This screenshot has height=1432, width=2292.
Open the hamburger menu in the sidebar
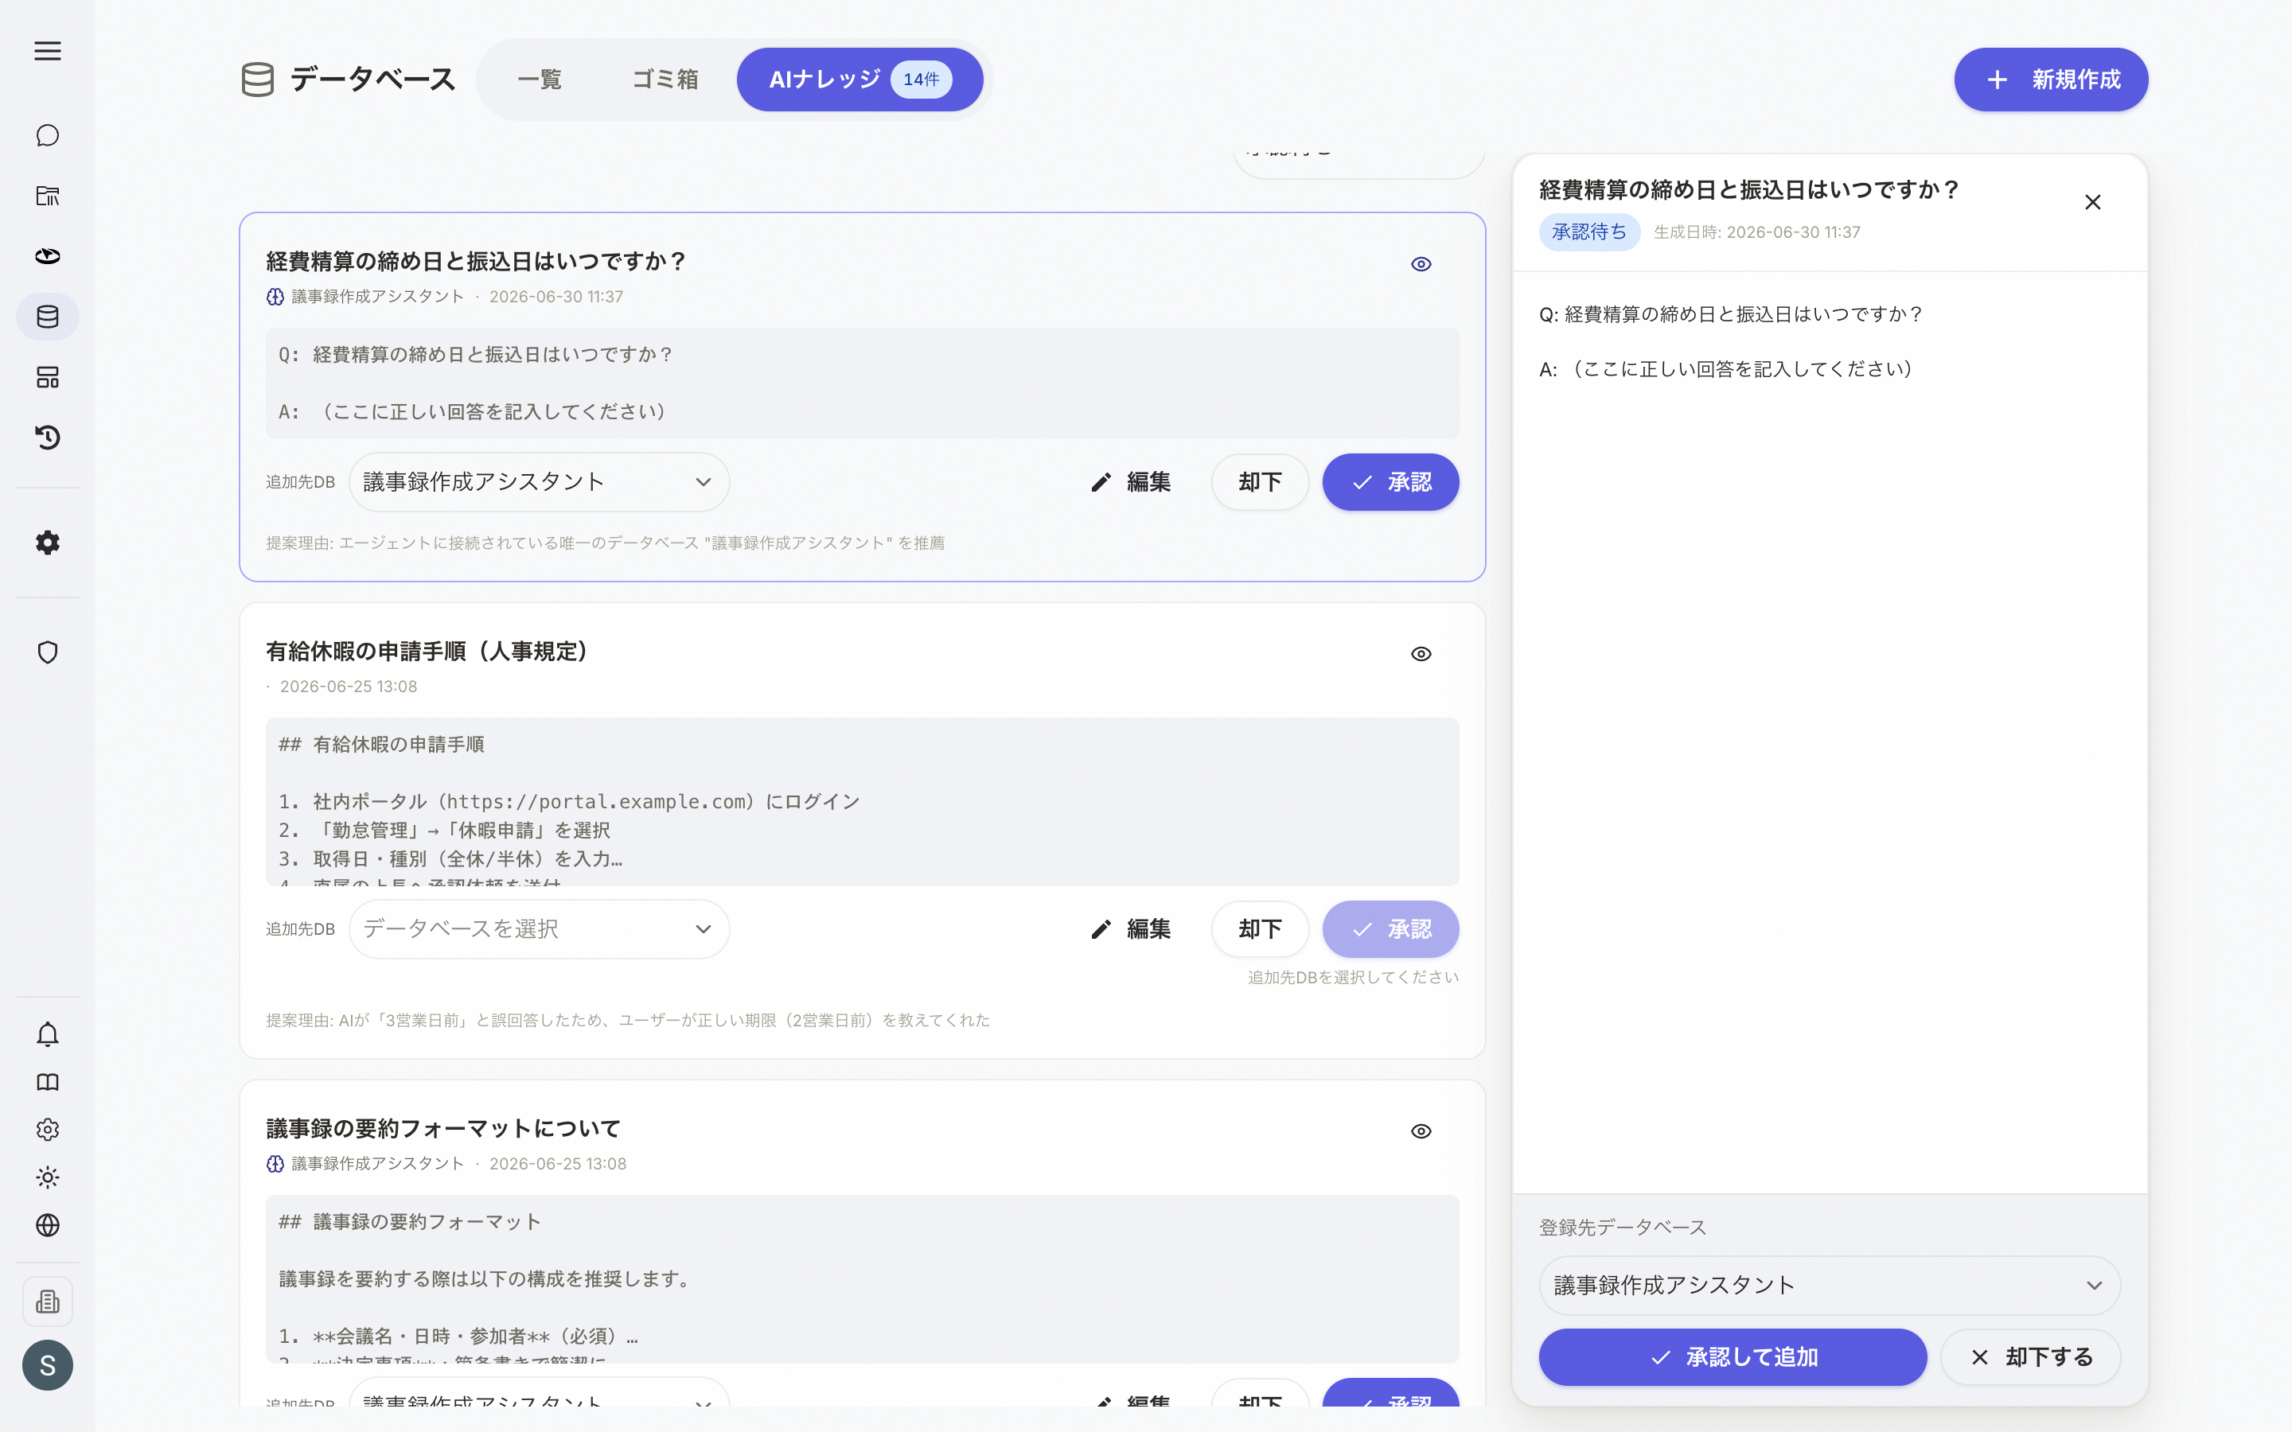click(x=48, y=51)
